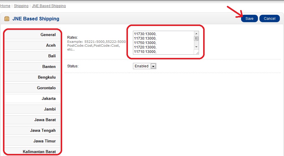Click the Rates scrollbar thumb
Screen dimensions: 284x156
click(196, 38)
